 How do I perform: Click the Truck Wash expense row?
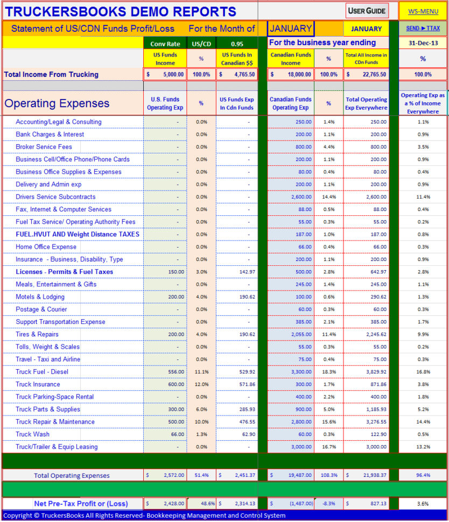[x=33, y=434]
